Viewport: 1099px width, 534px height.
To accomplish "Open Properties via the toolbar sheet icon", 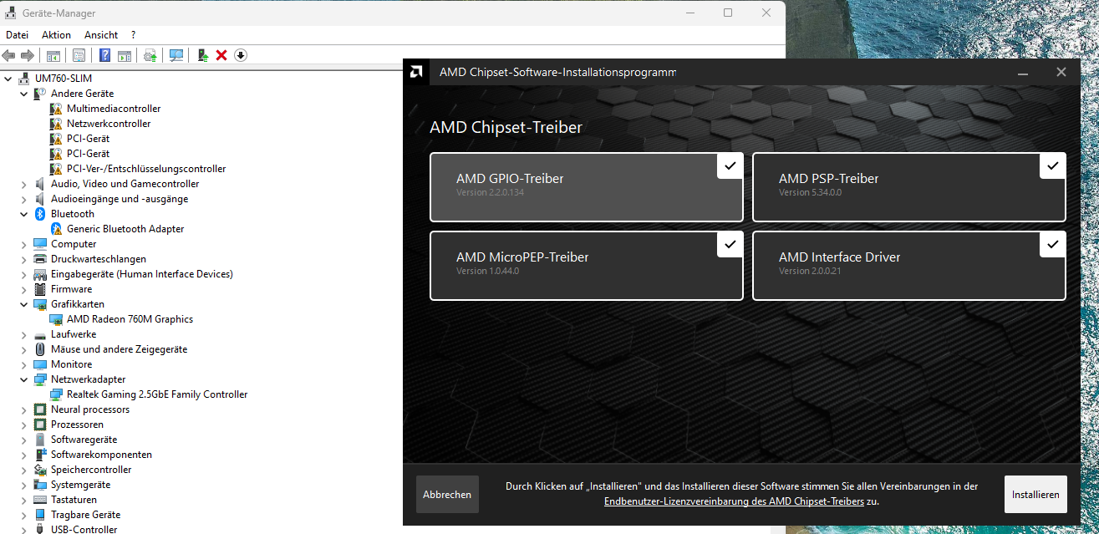I will pyautogui.click(x=79, y=55).
